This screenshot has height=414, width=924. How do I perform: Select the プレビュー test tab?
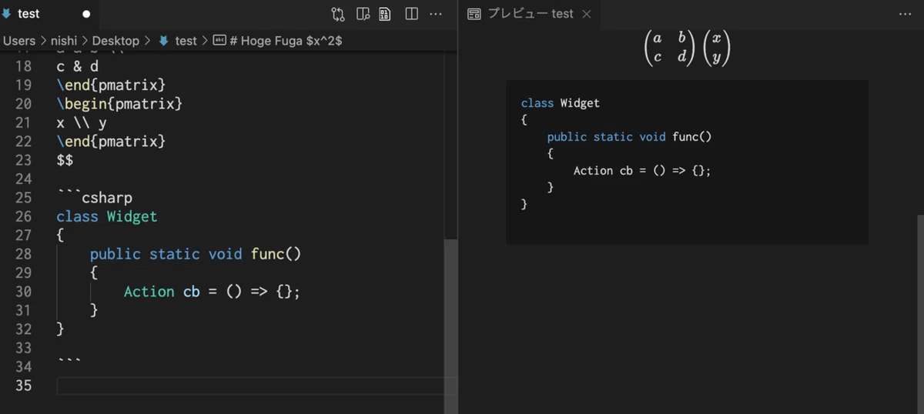(529, 14)
